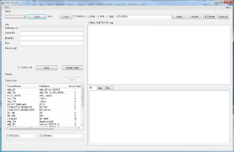Click the device list scroll up arrow

pos(82,86)
